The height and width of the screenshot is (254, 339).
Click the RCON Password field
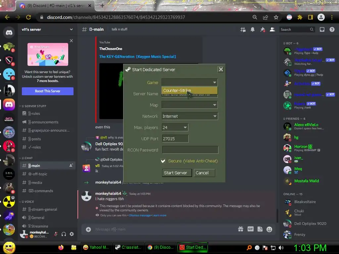tap(190, 150)
